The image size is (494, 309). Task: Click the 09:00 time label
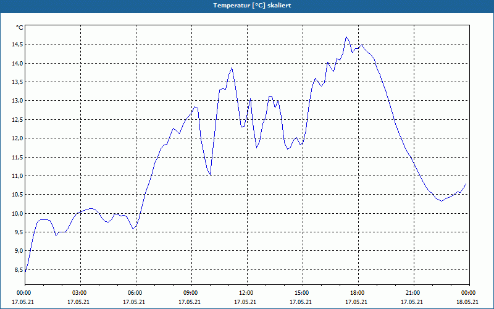[x=191, y=293]
